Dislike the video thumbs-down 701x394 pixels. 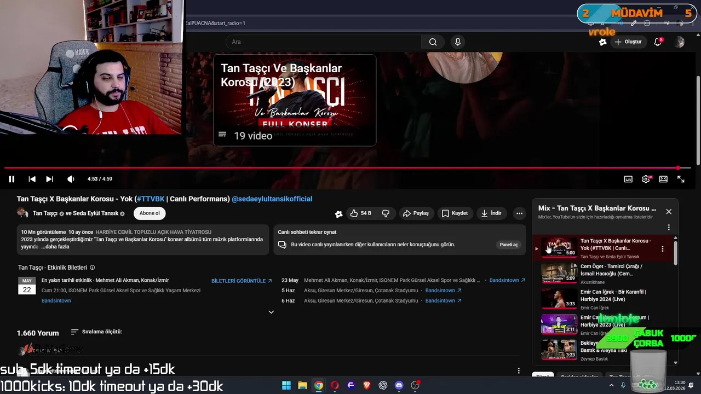pyautogui.click(x=386, y=213)
